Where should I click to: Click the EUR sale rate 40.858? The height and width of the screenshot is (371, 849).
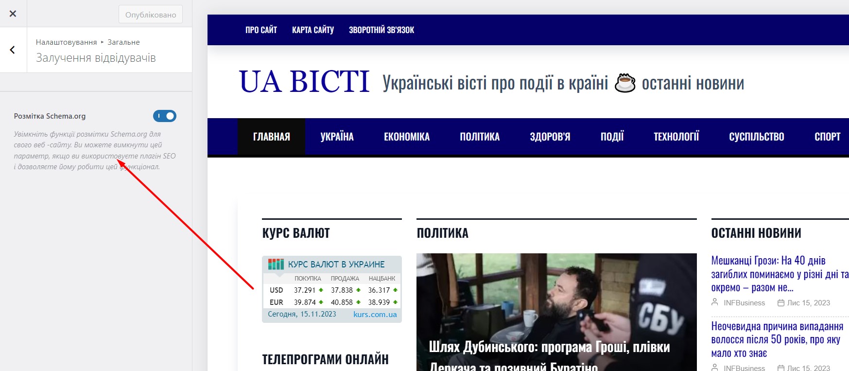click(342, 302)
